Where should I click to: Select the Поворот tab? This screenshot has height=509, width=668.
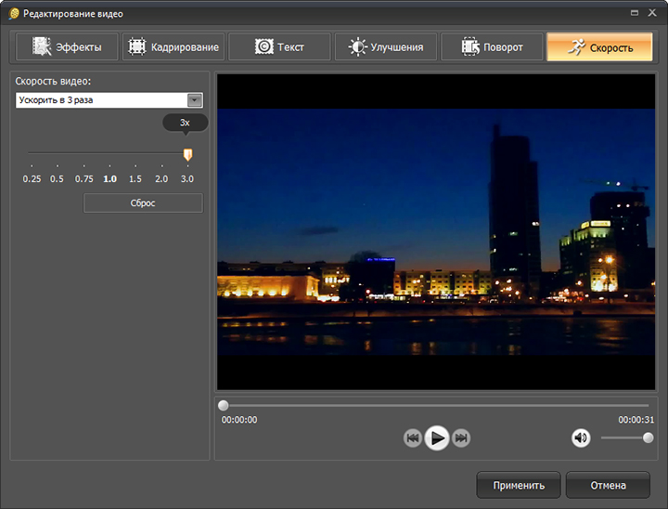point(492,47)
